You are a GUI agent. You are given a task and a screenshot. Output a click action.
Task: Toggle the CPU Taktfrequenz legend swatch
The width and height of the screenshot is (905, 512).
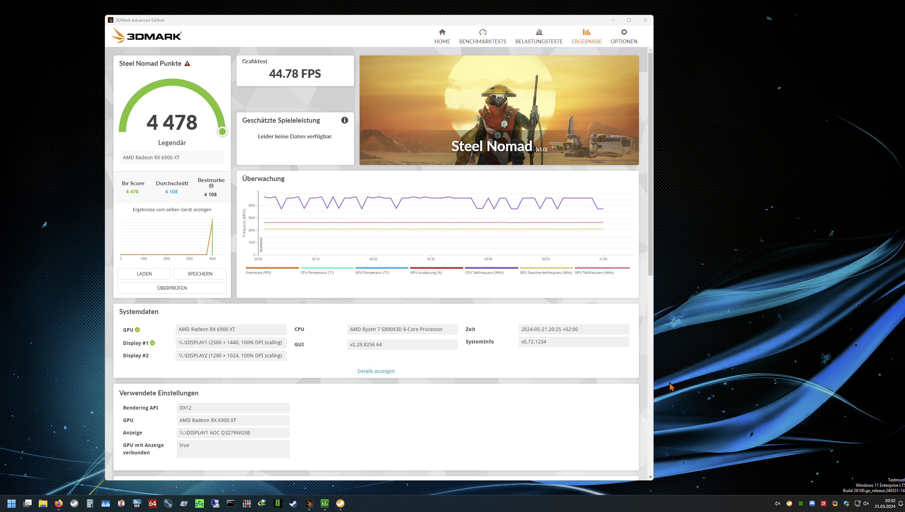491,268
